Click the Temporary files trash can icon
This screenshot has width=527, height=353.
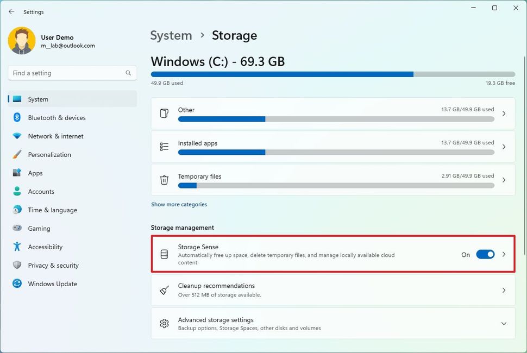(x=164, y=180)
